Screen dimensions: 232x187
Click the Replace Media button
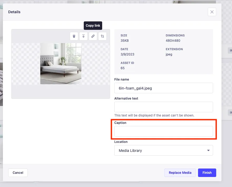point(180,173)
